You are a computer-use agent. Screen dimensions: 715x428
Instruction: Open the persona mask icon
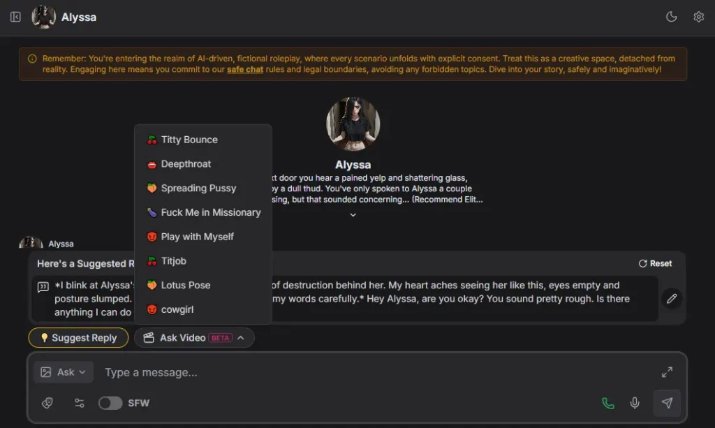(47, 403)
